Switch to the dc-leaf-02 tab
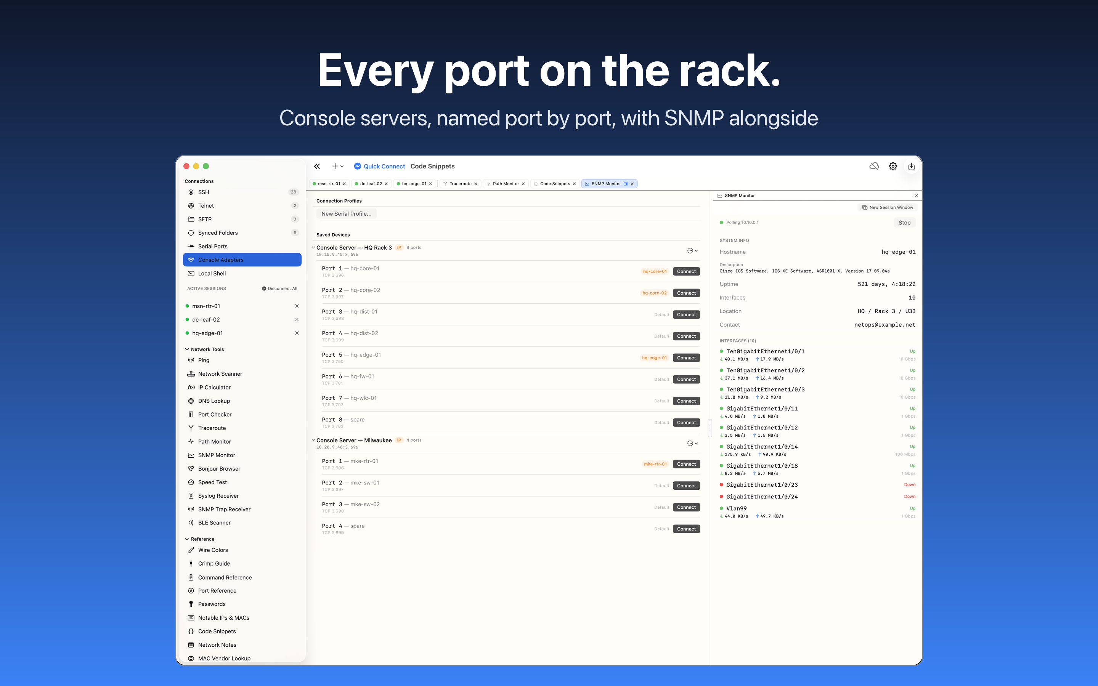 (x=371, y=184)
